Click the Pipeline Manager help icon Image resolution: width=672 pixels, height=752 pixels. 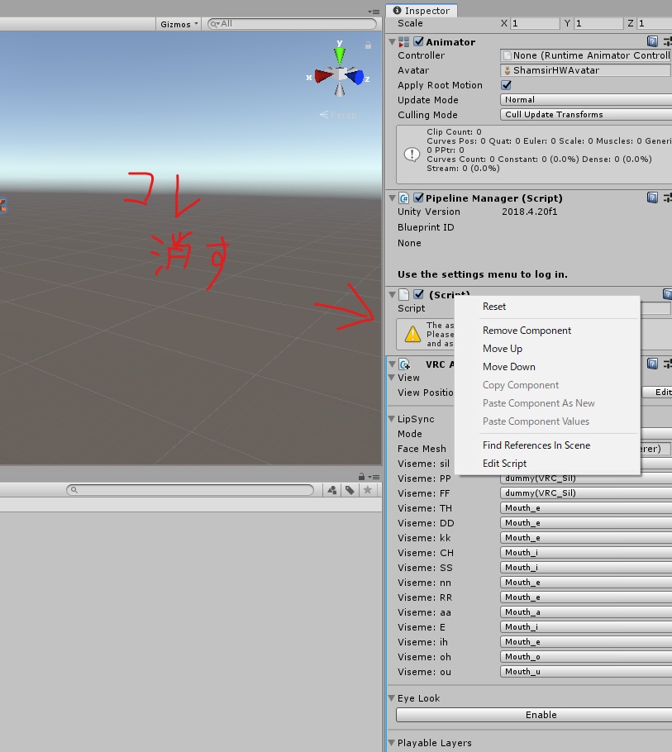point(652,198)
